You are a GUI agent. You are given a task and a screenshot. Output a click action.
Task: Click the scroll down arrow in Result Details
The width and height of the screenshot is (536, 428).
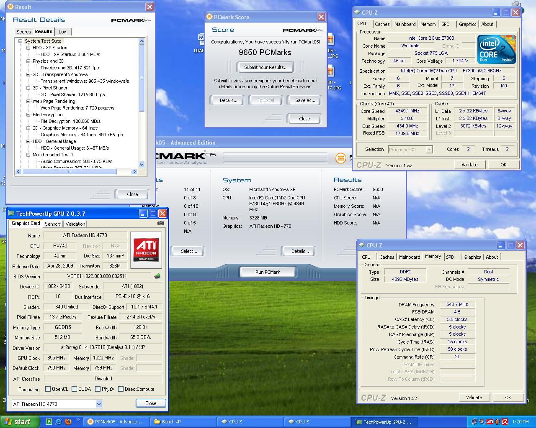[x=142, y=165]
